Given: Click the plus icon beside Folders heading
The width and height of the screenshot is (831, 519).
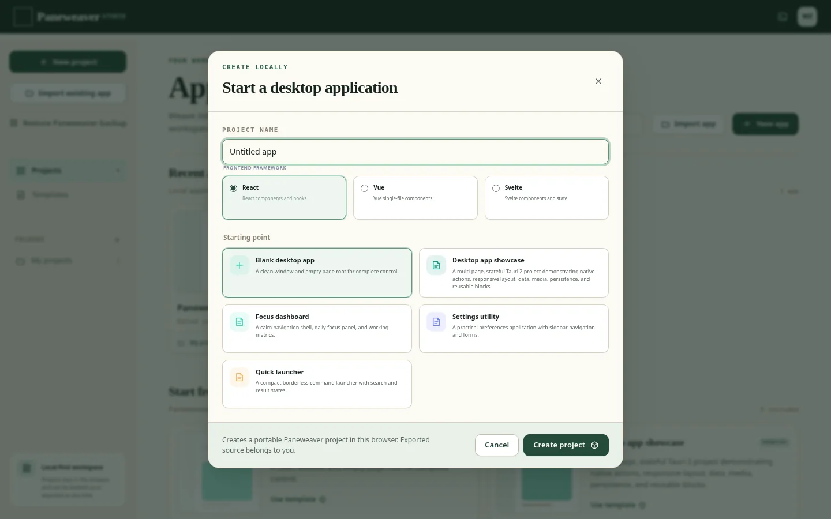Looking at the screenshot, I should pos(117,239).
